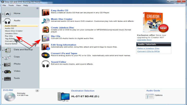Click the Audio Guide Options icon
Image resolution: width=187 pixels, height=105 pixels.
(x=150, y=96)
